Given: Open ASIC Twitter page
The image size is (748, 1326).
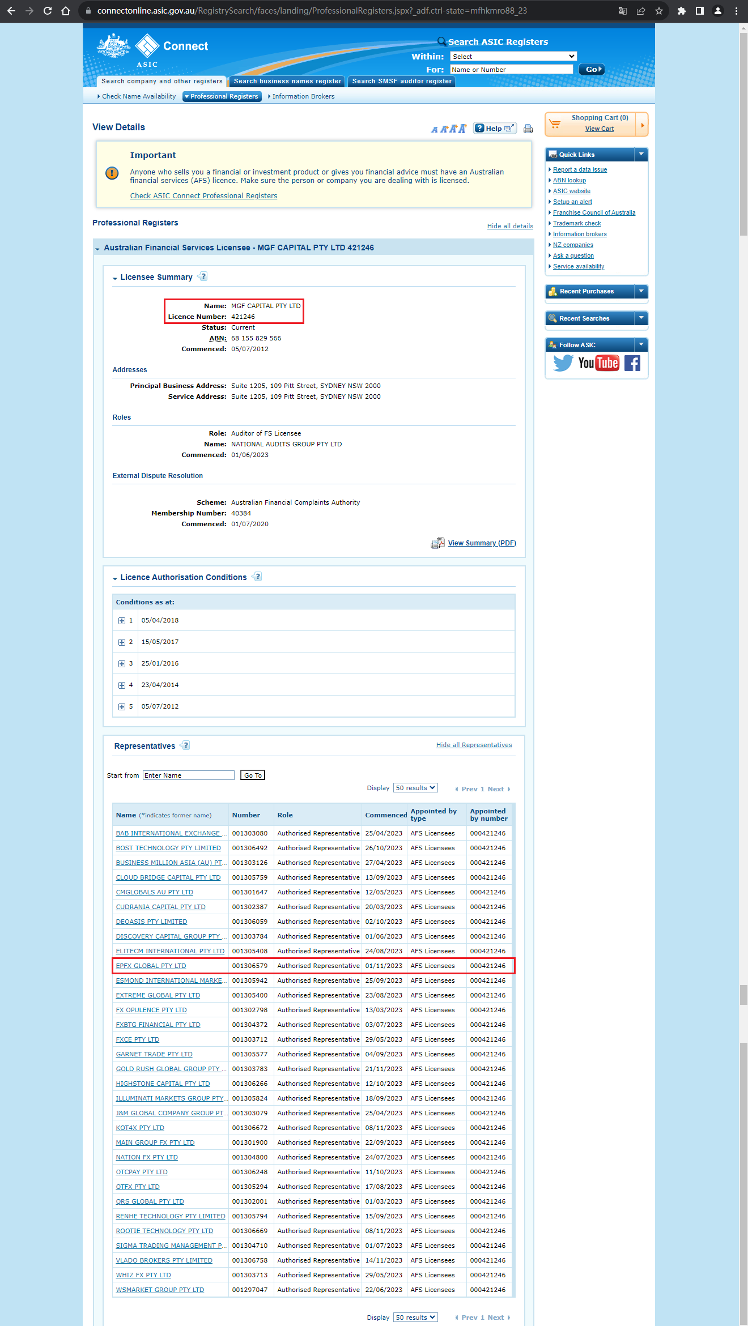Looking at the screenshot, I should [563, 363].
